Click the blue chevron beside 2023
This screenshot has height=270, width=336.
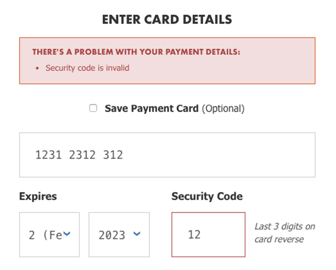[x=138, y=234]
